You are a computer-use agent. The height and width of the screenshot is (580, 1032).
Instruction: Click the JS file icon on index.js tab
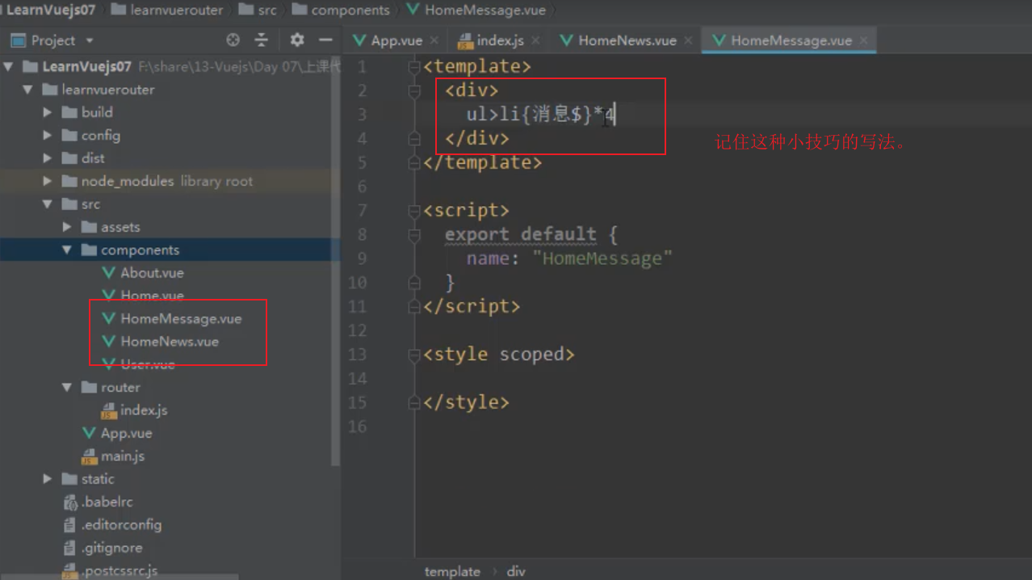[x=465, y=40]
